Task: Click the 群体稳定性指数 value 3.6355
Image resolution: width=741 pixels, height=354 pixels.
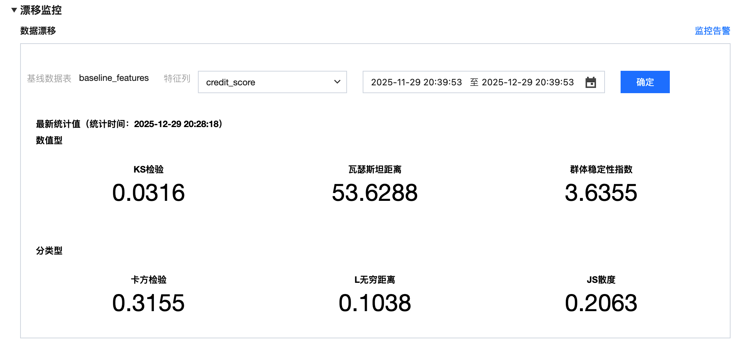Action: tap(601, 193)
